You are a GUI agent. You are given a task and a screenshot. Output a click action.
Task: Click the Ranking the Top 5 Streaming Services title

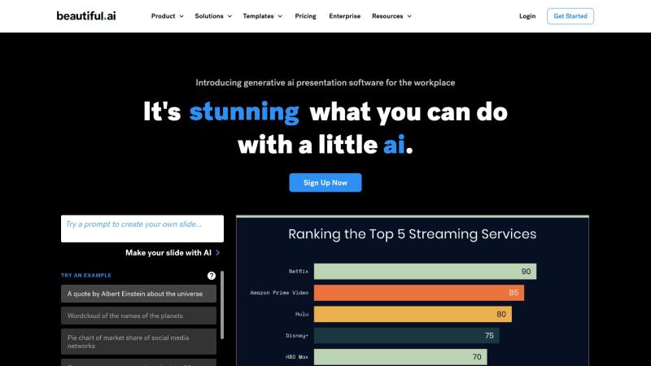pyautogui.click(x=413, y=234)
